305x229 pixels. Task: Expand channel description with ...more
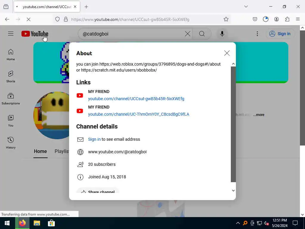259,115
